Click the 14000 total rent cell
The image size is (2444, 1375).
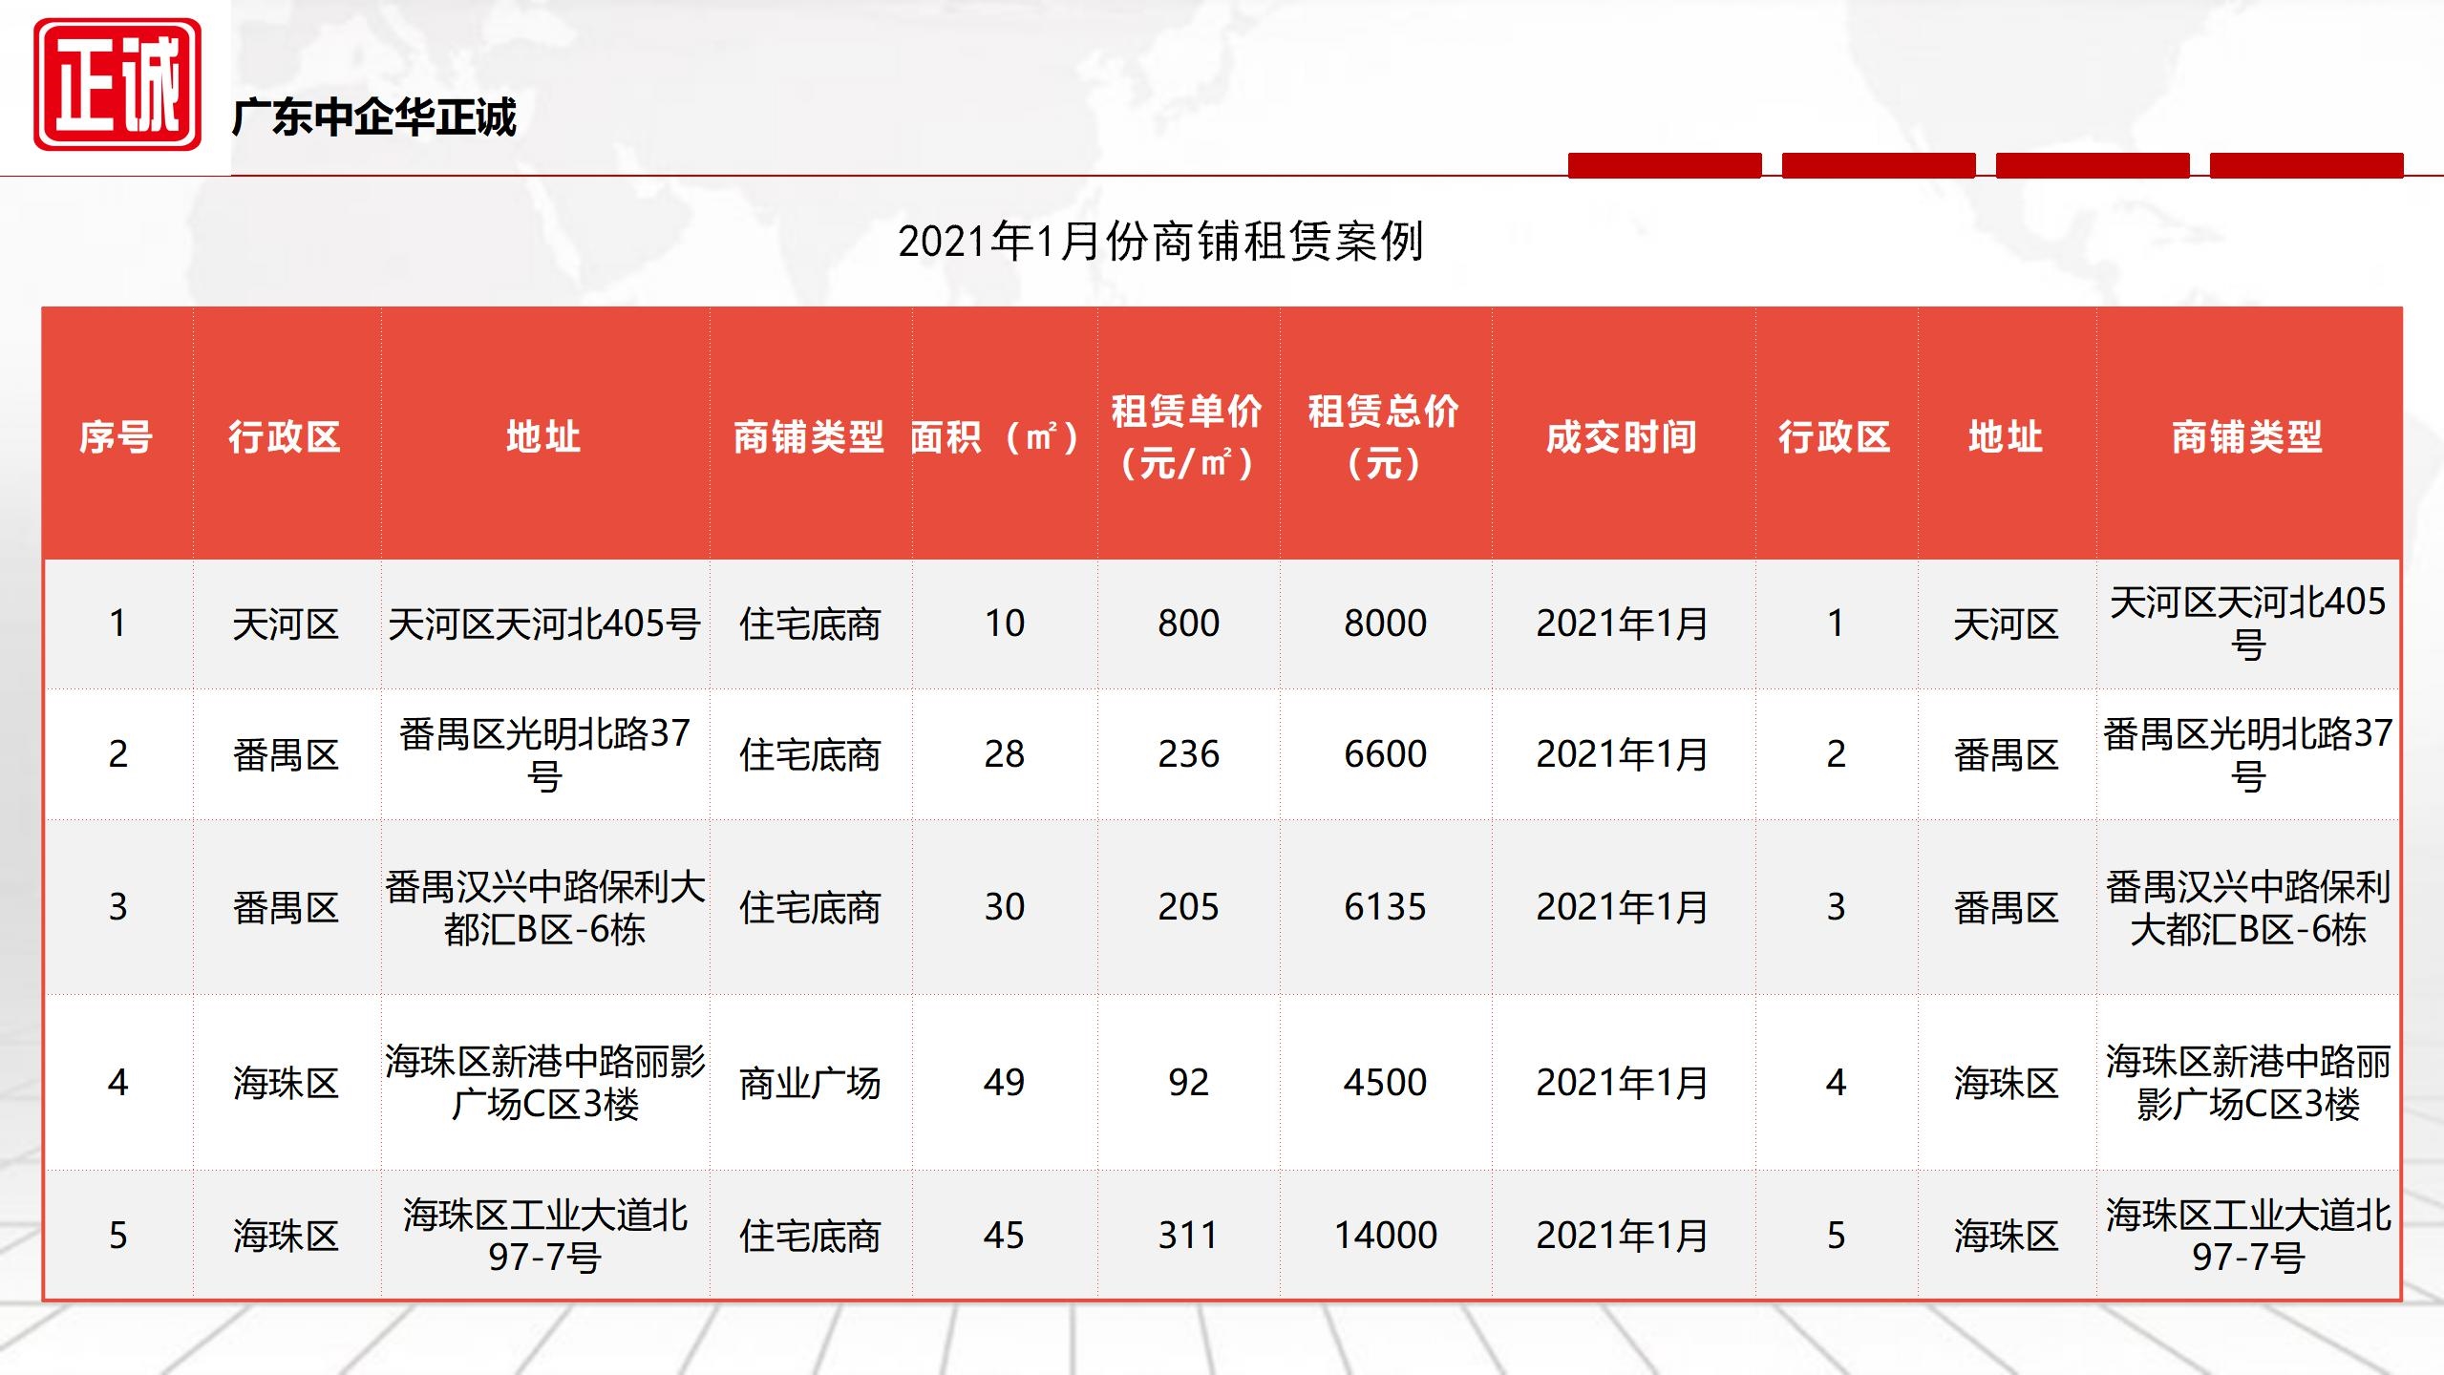[x=1385, y=1236]
